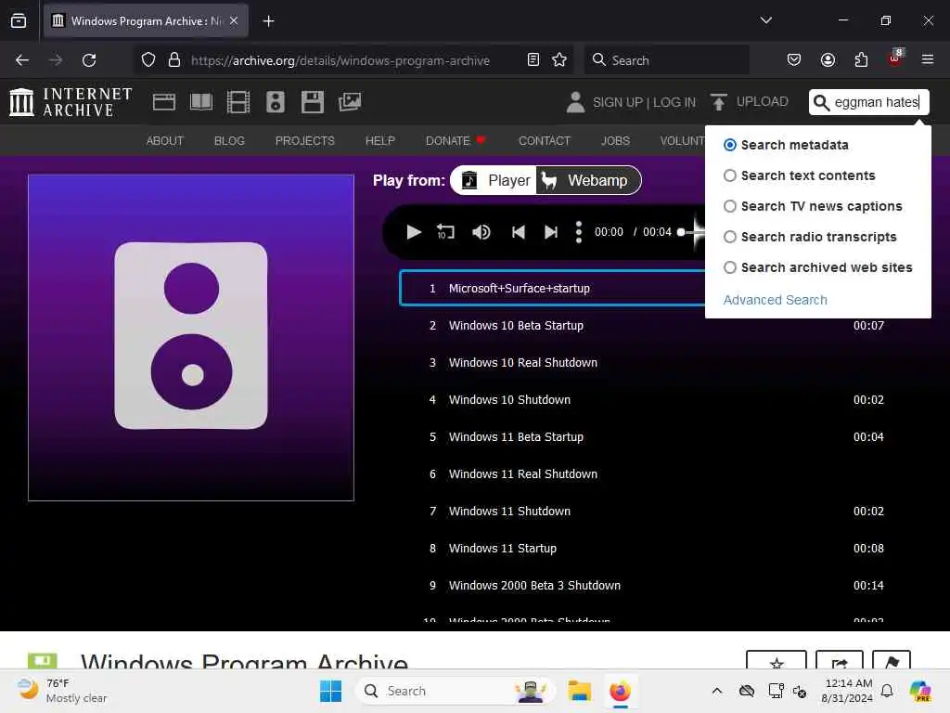Open the Texts book icon

coord(201,102)
